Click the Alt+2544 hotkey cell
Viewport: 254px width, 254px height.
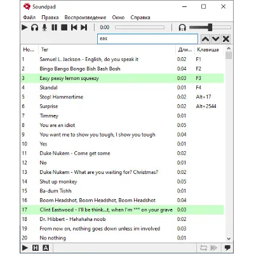[206, 106]
